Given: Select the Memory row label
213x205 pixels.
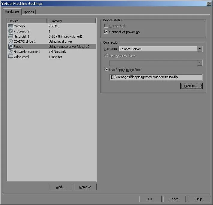Looking at the screenshot, I should click(19, 26).
